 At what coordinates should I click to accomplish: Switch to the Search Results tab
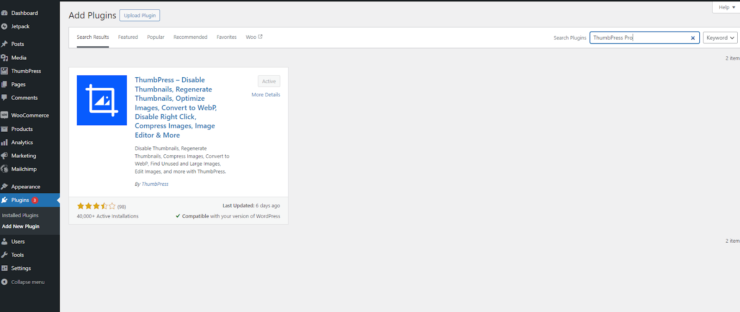click(x=93, y=37)
